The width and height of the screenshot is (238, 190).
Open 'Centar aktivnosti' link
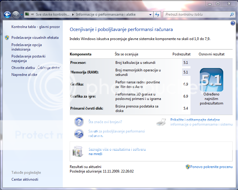click(x=25, y=179)
